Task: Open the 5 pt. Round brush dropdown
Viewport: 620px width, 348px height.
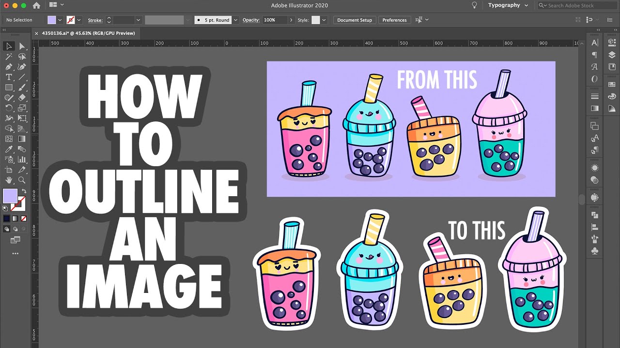Action: 235,20
